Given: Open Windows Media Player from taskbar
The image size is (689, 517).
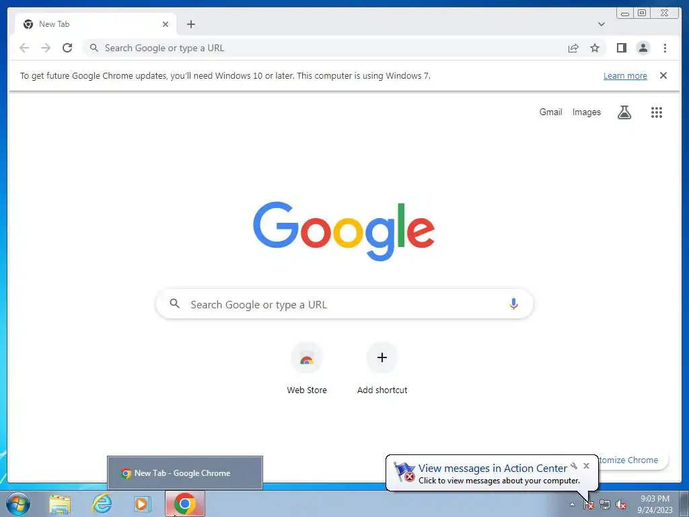Looking at the screenshot, I should pyautogui.click(x=141, y=504).
